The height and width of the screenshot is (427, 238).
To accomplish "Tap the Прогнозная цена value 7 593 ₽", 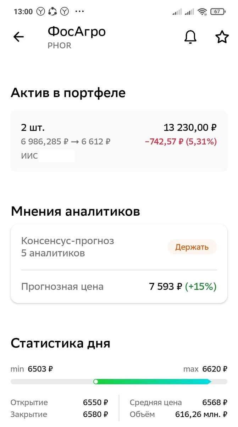I will coord(165,286).
